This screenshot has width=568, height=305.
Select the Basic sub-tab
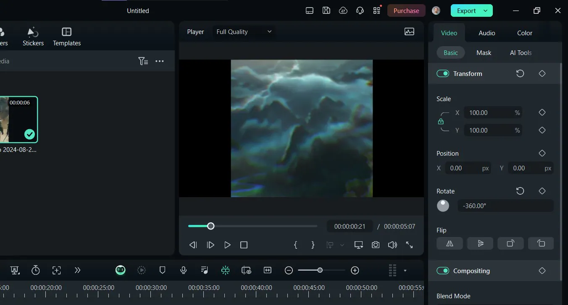click(451, 52)
